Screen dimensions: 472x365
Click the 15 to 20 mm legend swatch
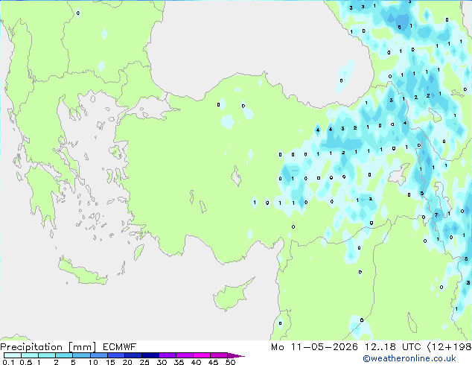pos(116,355)
